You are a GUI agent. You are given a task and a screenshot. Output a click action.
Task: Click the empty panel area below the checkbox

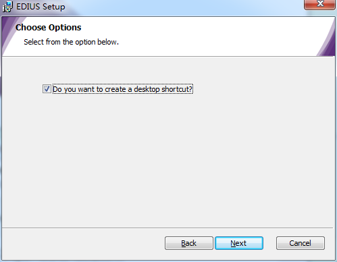[x=167, y=157]
